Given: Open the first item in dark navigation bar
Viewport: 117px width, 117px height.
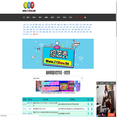Looking at the screenshot, I should pos(24,17).
